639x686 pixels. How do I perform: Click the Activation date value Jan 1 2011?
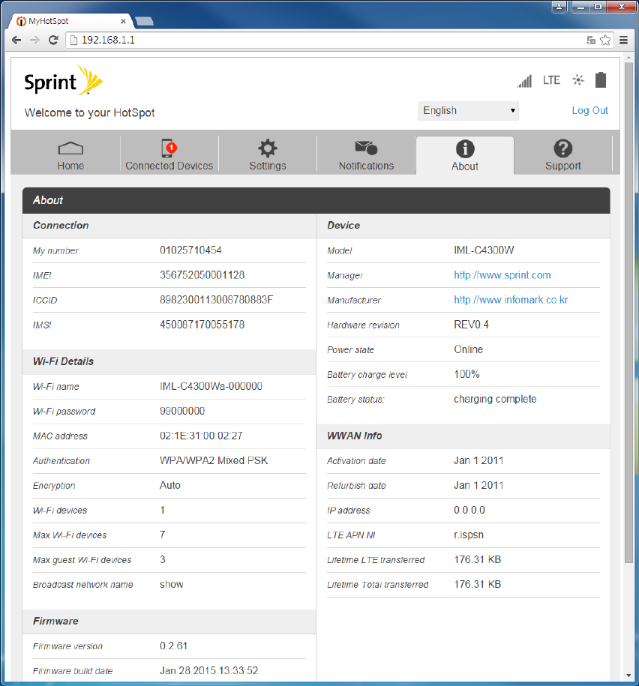pyautogui.click(x=478, y=460)
